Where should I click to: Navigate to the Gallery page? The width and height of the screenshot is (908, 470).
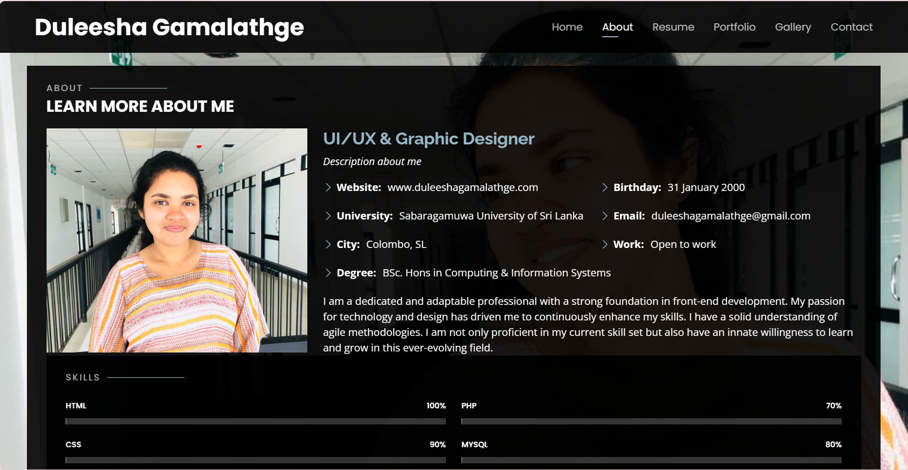tap(793, 27)
